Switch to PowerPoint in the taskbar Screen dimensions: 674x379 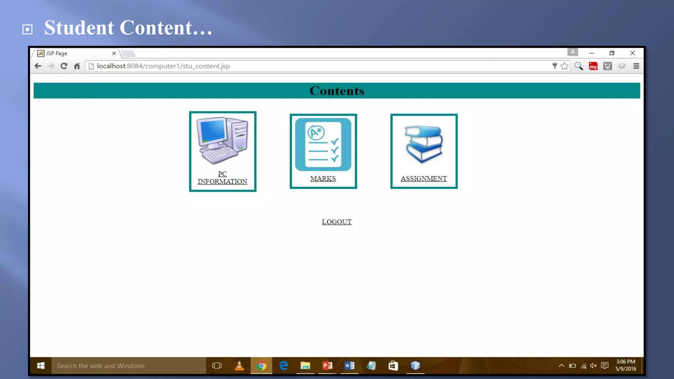tap(327, 366)
